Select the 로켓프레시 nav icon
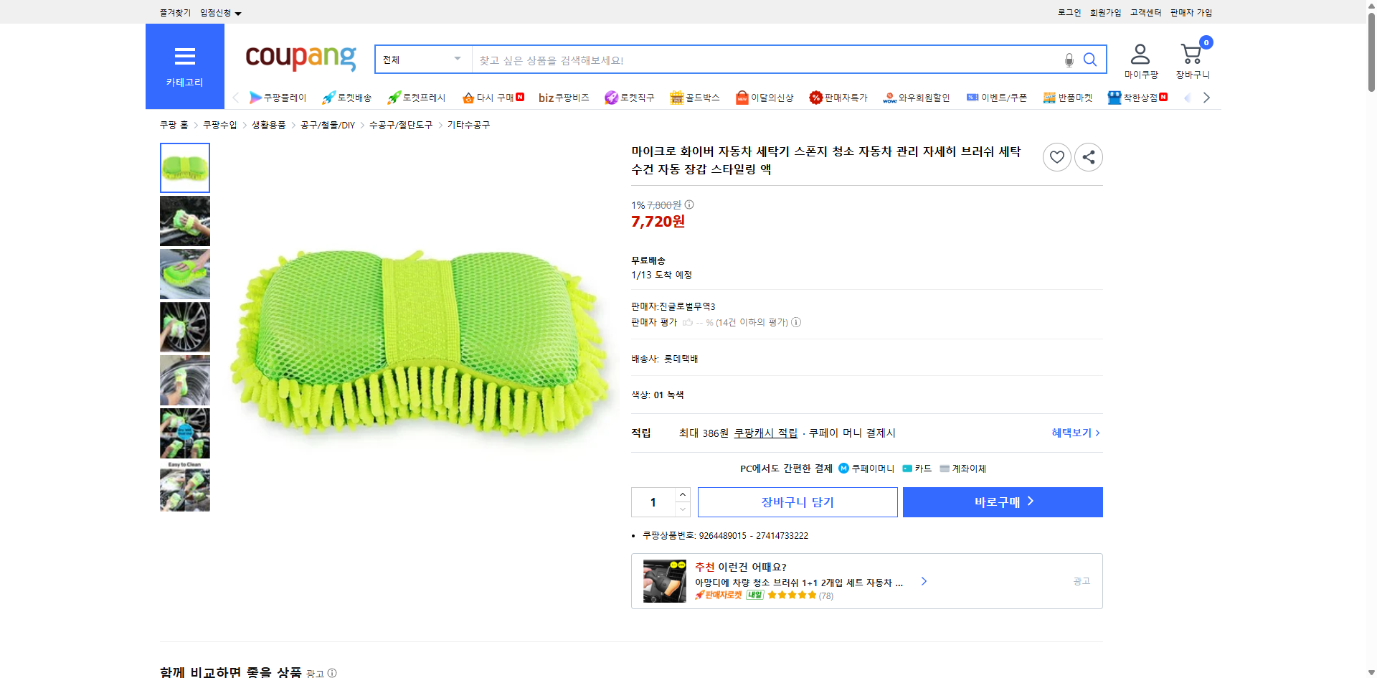1377x678 pixels. [x=417, y=98]
